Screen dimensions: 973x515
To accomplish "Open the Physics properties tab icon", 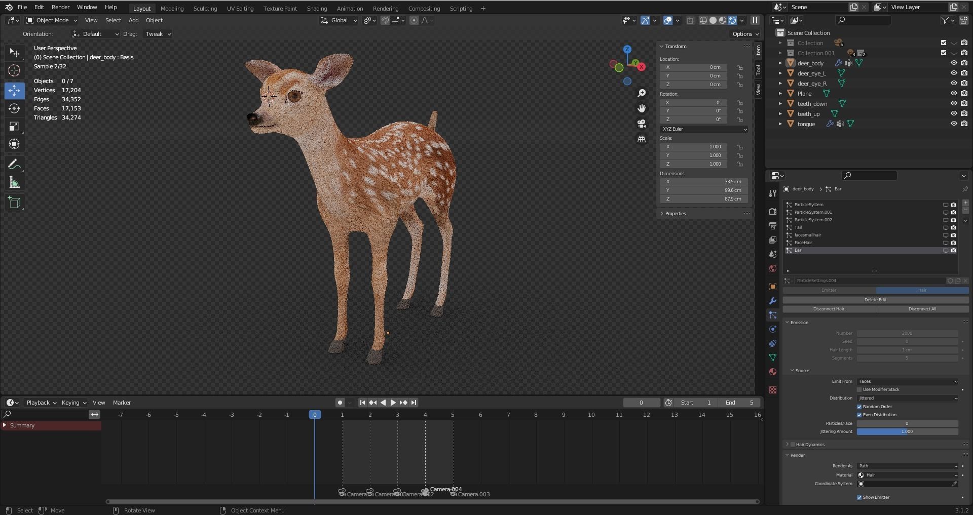I will point(772,329).
